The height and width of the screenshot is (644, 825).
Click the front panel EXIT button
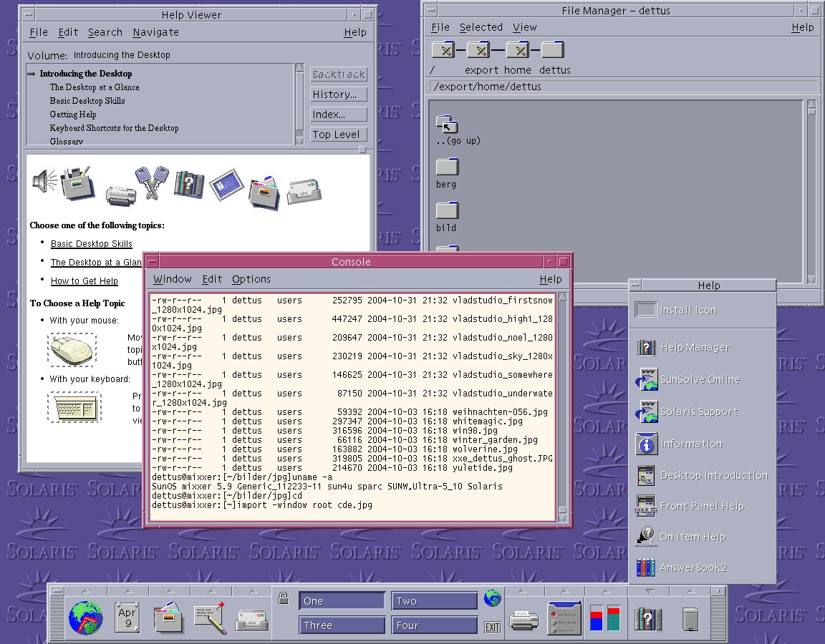coord(493,627)
